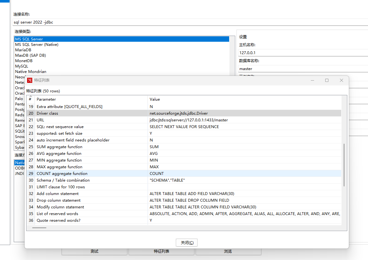
Task: Close the 特征列表 dialog with X
Action: coord(342,80)
